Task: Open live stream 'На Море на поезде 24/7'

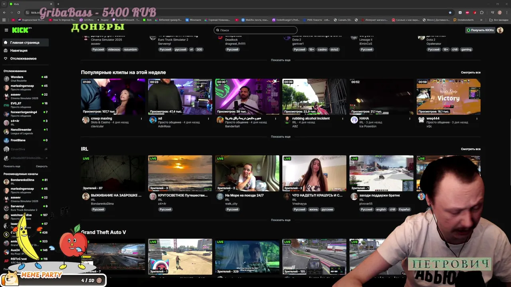Action: coord(247,173)
